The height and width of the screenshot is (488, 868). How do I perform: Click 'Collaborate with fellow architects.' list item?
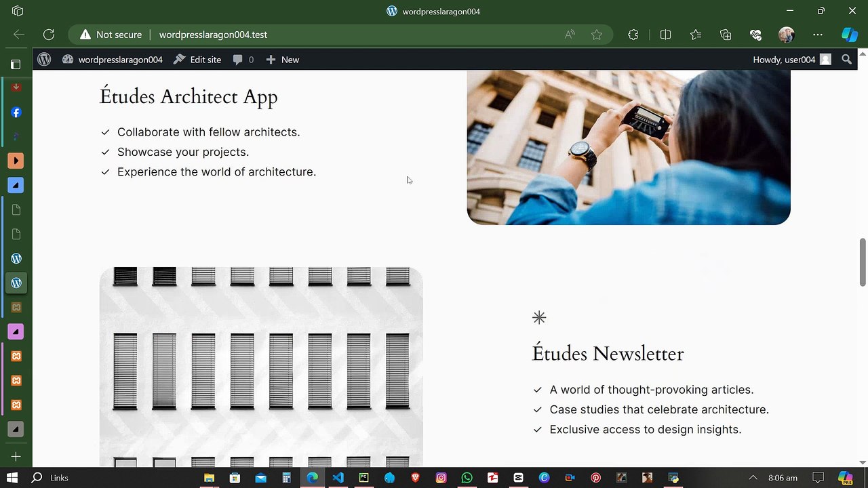click(x=208, y=132)
